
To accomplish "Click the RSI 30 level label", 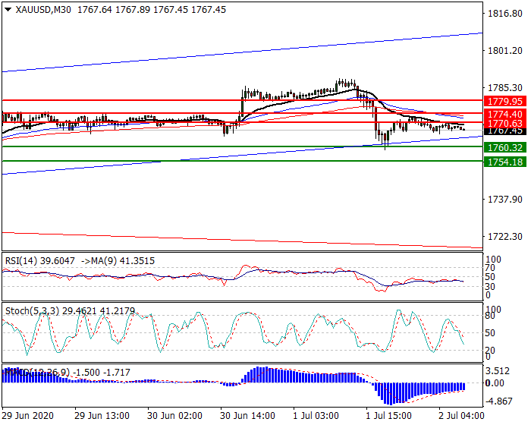I will [x=490, y=287].
